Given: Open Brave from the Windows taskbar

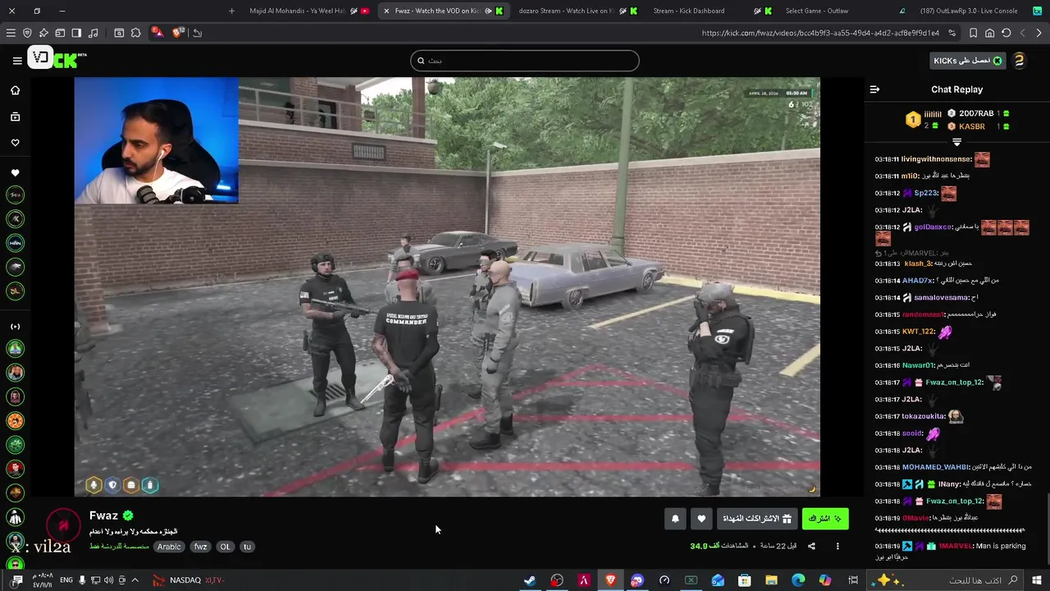Looking at the screenshot, I should pos(610,580).
